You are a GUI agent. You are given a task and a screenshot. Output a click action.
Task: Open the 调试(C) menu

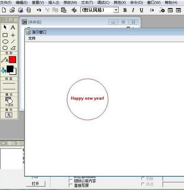pyautogui.click(x=103, y=2)
